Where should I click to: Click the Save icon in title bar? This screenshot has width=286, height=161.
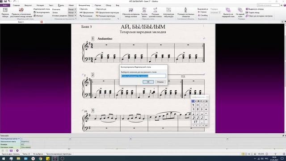tap(5, 1)
